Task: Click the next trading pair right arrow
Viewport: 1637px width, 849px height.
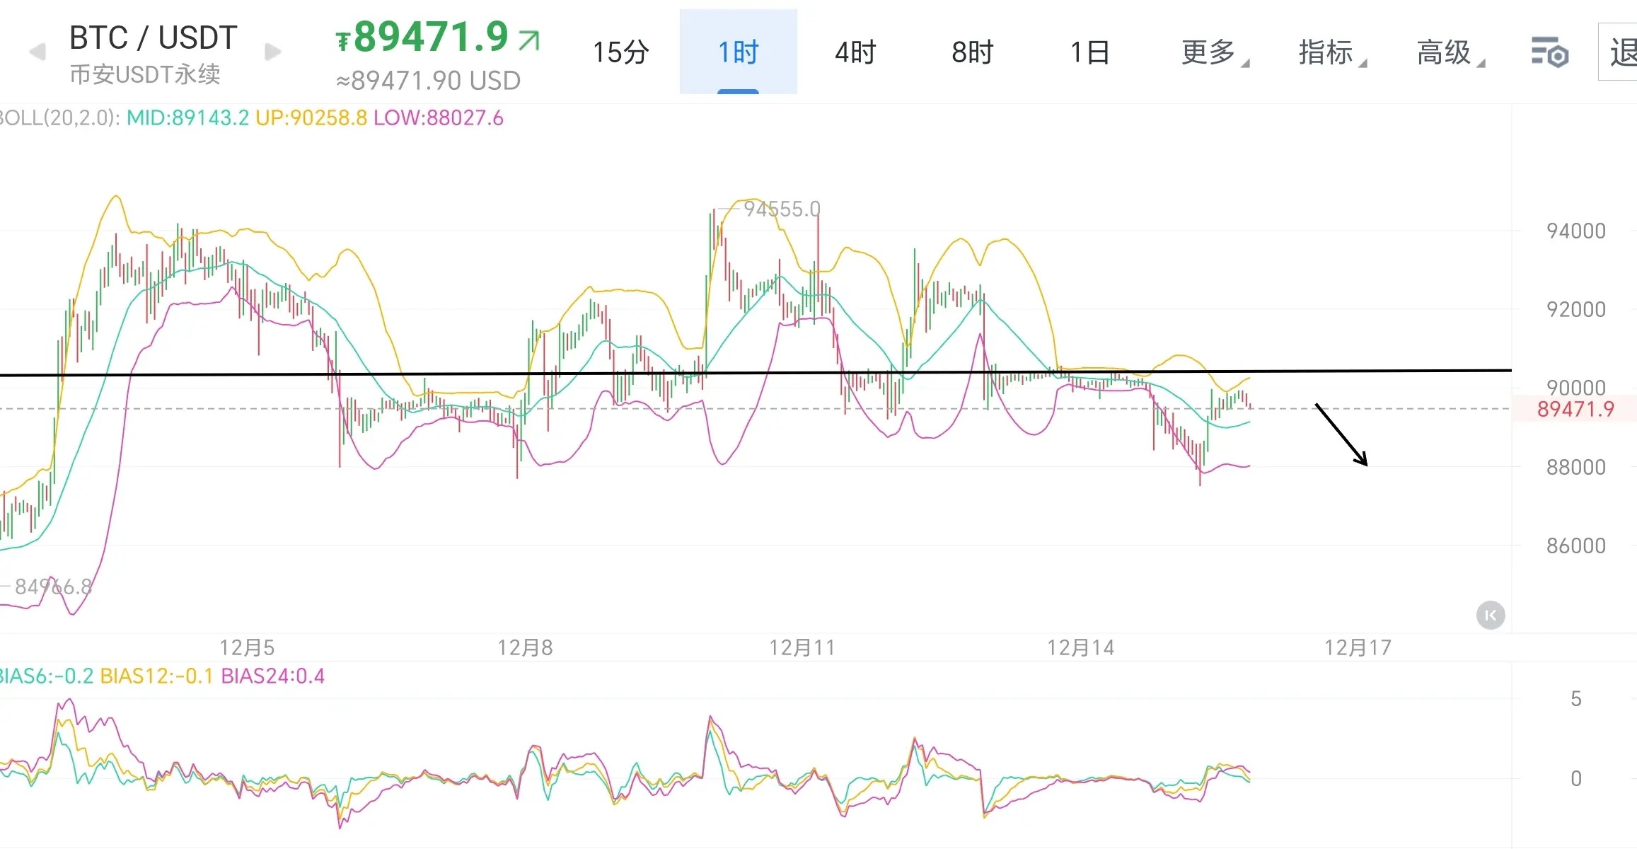Action: coord(272,52)
